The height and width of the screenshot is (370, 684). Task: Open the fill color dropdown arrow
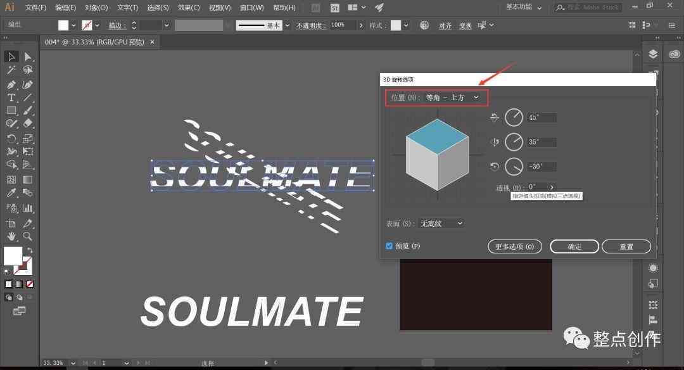73,25
